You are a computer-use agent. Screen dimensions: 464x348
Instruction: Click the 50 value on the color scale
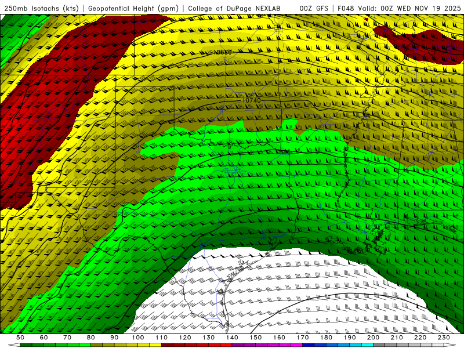pyautogui.click(x=20, y=338)
